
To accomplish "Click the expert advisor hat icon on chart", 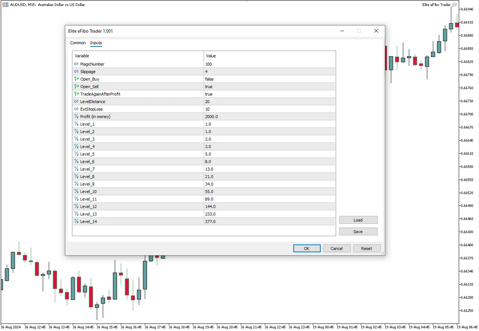I will click(455, 5).
